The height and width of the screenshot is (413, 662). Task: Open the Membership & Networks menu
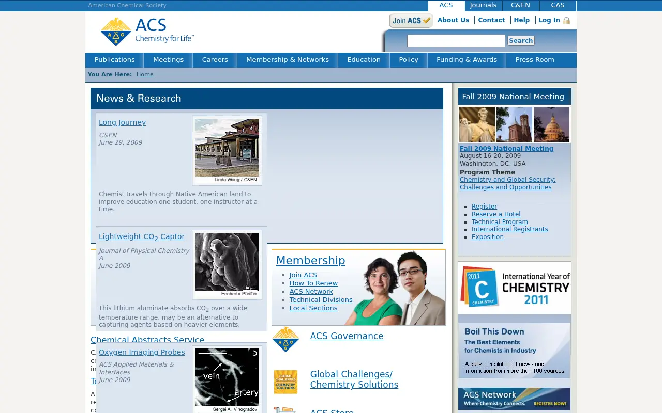click(x=288, y=60)
